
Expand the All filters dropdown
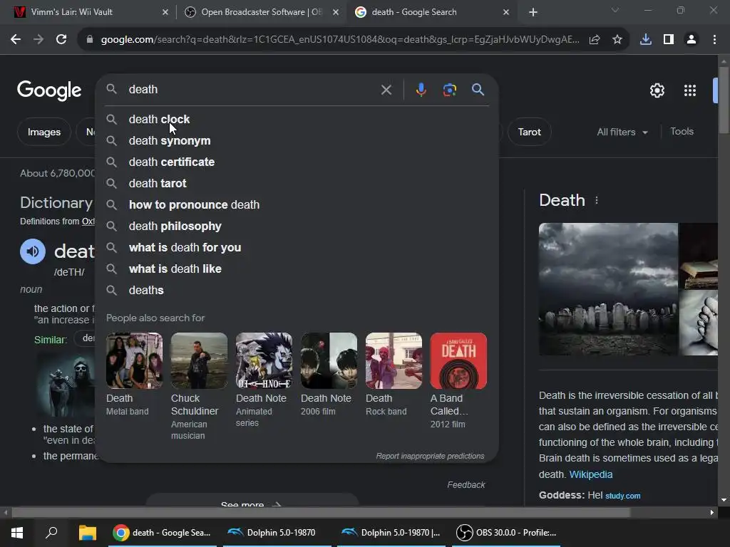pyautogui.click(x=622, y=132)
